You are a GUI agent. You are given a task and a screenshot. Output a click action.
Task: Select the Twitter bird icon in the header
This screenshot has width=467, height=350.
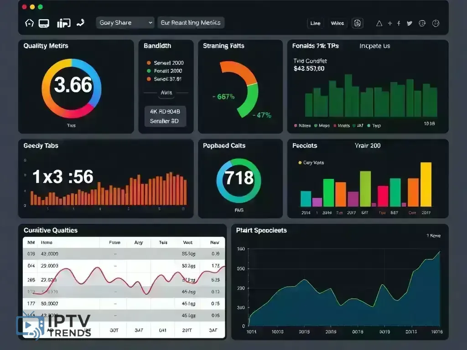coord(409,22)
